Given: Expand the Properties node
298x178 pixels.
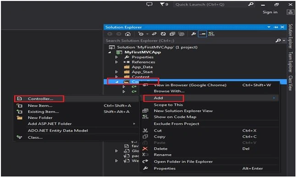Looking at the screenshot, I should tap(116, 57).
